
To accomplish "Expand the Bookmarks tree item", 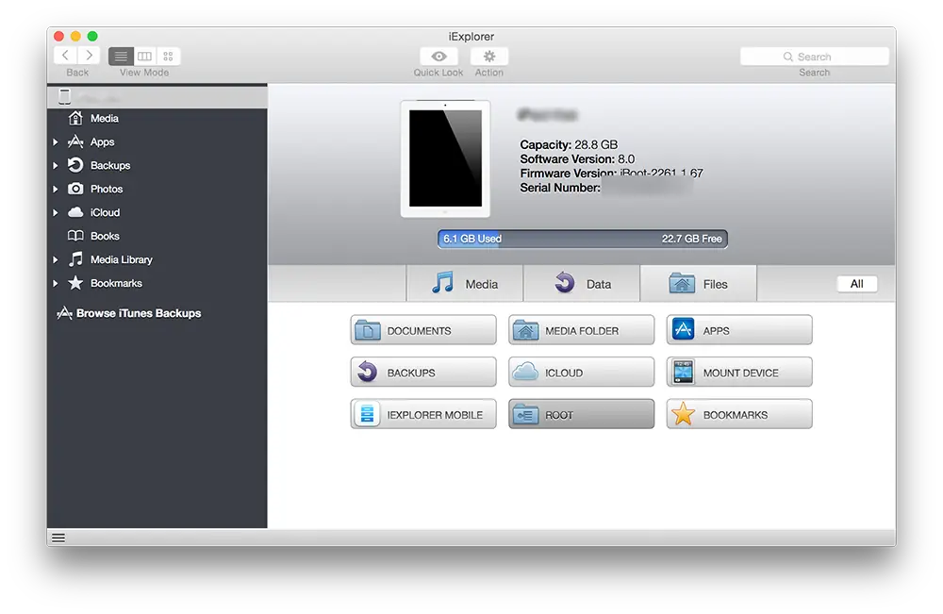I will pyautogui.click(x=56, y=283).
